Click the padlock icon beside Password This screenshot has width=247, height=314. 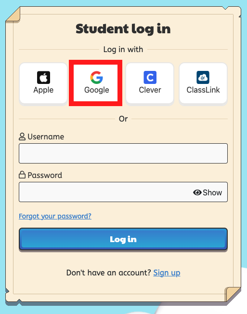(22, 175)
